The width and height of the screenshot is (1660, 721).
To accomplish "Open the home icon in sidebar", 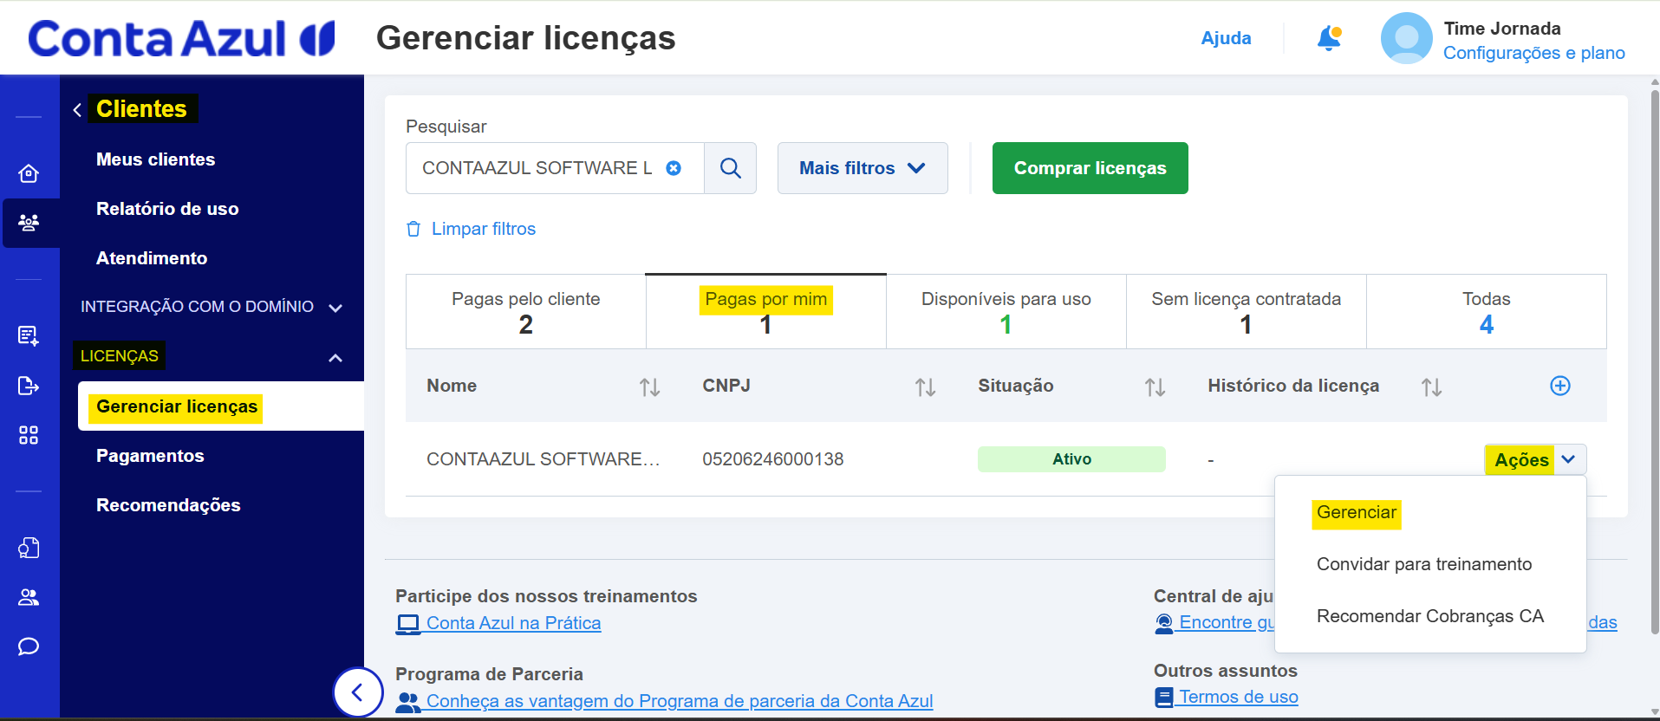I will point(29,173).
